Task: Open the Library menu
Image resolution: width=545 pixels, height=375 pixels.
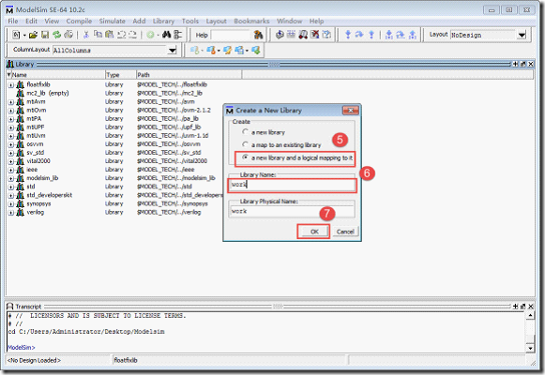Action: [x=163, y=22]
